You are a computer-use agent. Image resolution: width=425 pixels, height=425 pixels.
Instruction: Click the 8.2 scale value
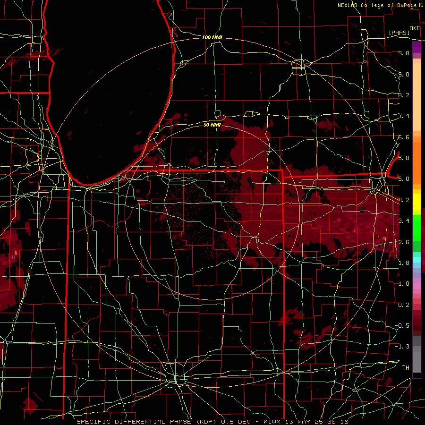pos(404,95)
